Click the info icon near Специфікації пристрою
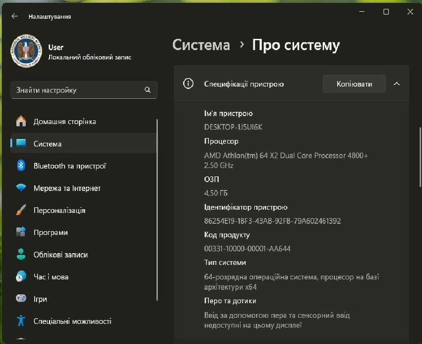 coord(188,84)
